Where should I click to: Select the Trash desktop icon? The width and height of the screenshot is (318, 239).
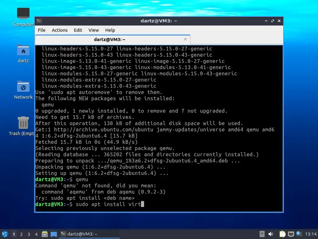(x=21, y=126)
